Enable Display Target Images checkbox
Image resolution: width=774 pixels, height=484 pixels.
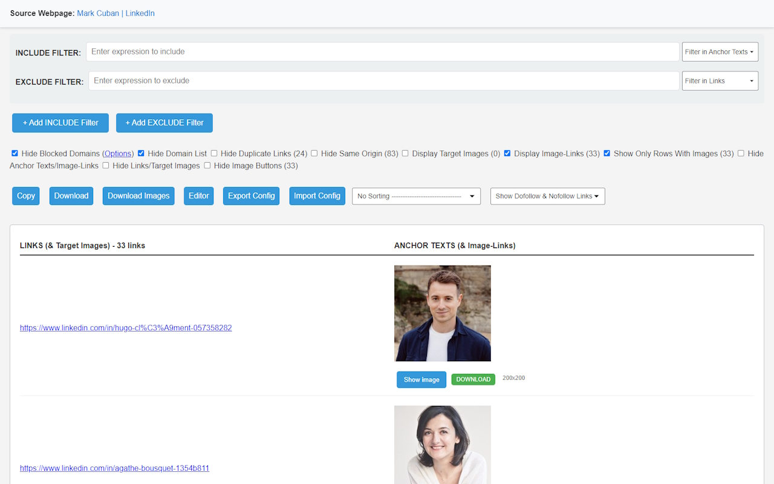pos(405,154)
